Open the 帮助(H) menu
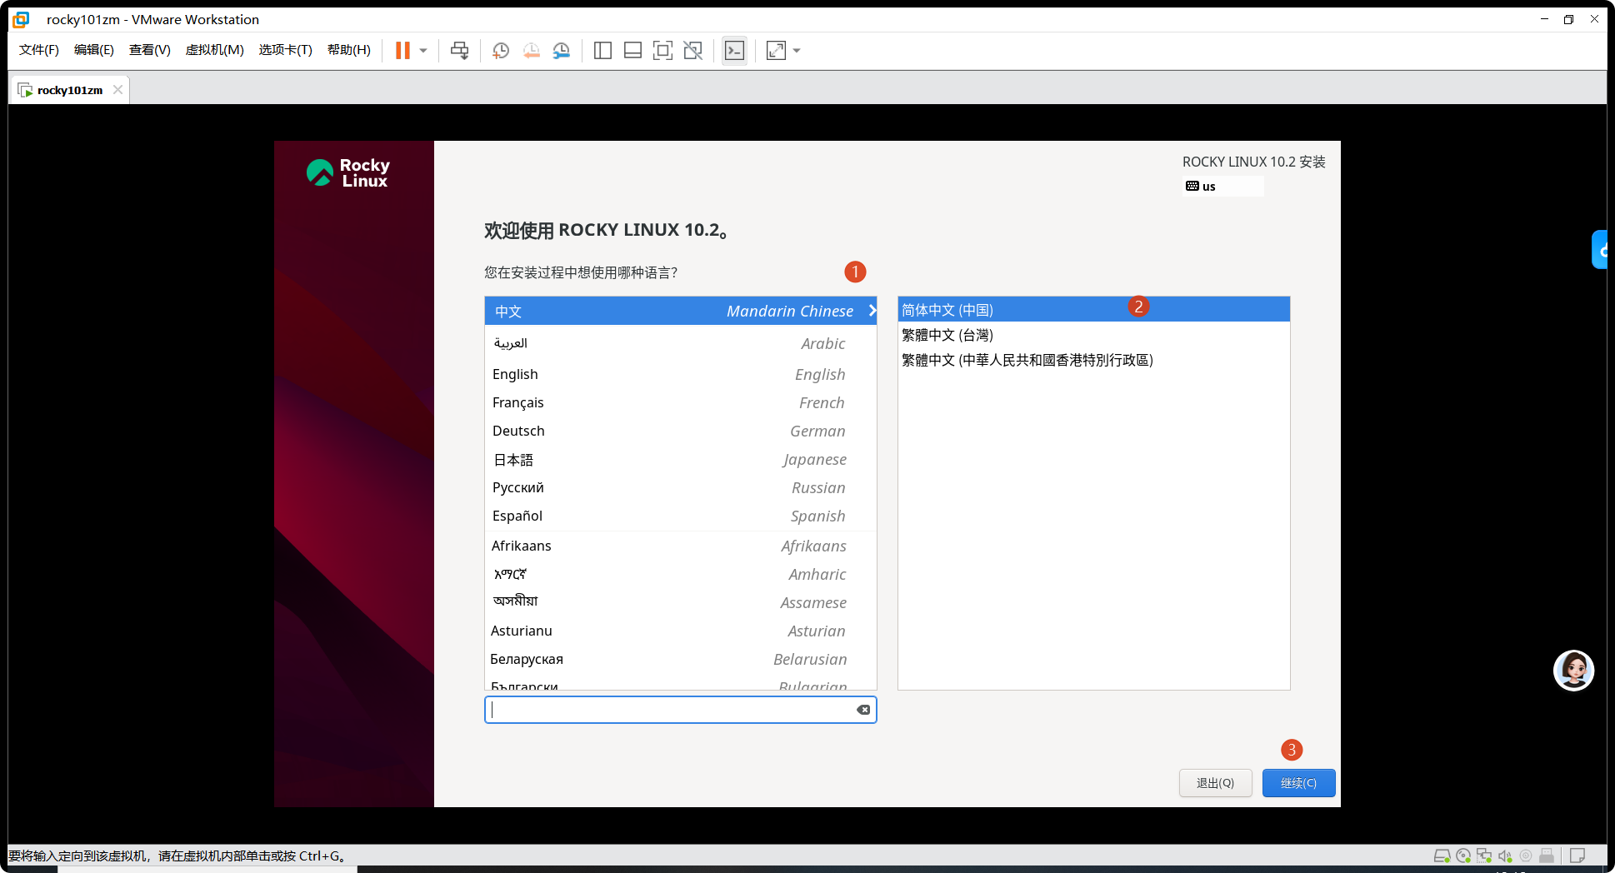 coord(349,50)
